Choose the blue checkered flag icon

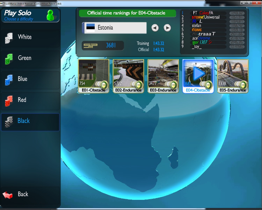[9, 79]
